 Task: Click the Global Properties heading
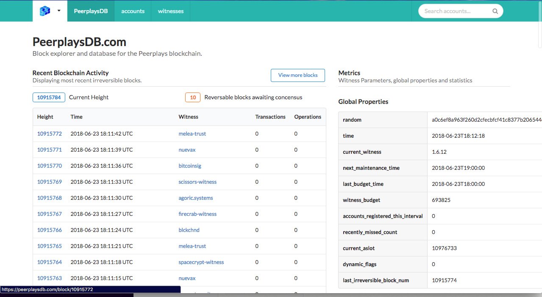tap(363, 102)
